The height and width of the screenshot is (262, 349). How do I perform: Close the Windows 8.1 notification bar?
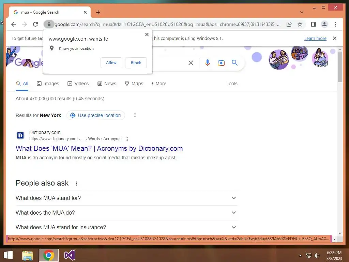[x=335, y=38]
